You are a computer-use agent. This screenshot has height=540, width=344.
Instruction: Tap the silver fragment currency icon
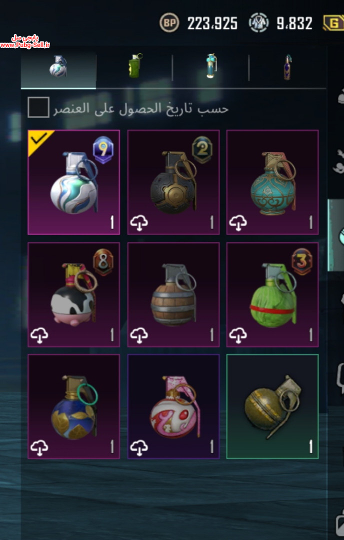pyautogui.click(x=258, y=22)
